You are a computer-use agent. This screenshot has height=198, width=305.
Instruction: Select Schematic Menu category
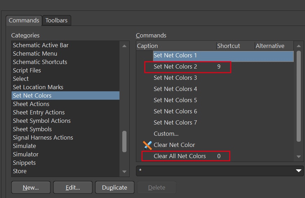pyautogui.click(x=65, y=54)
